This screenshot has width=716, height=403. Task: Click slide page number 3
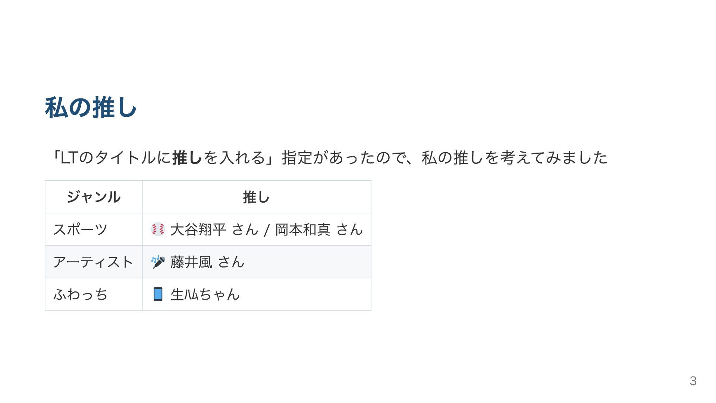(693, 381)
